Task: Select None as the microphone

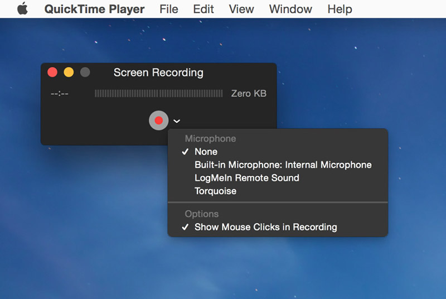Action: point(206,152)
